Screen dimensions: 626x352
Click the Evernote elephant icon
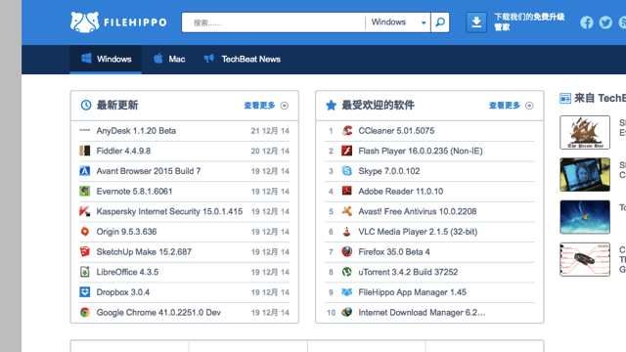click(85, 192)
